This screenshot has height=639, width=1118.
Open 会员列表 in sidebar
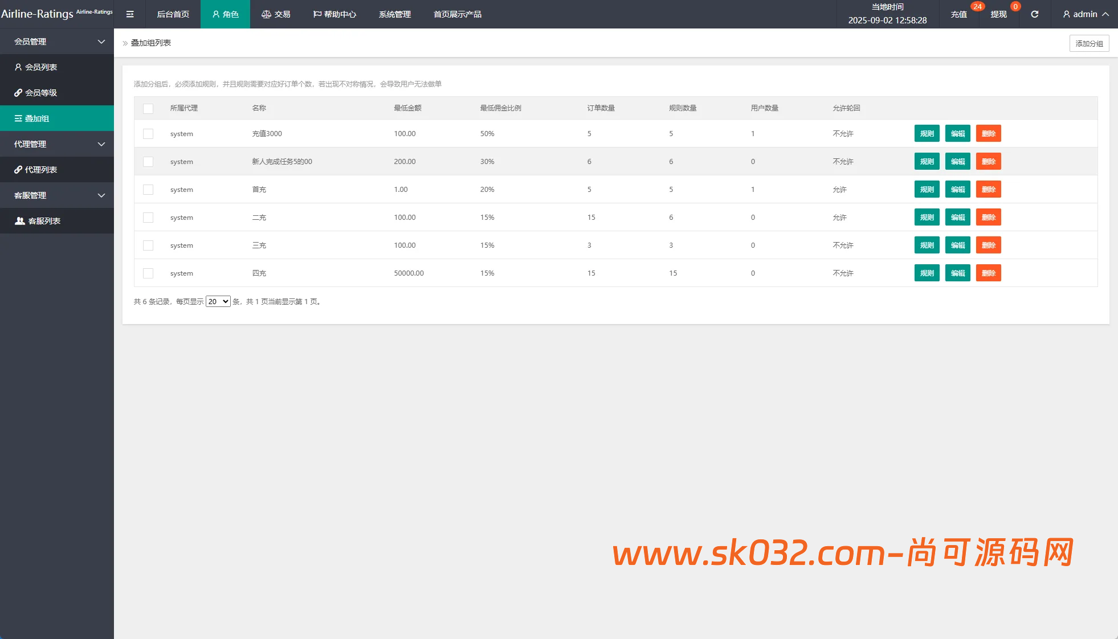pyautogui.click(x=41, y=67)
